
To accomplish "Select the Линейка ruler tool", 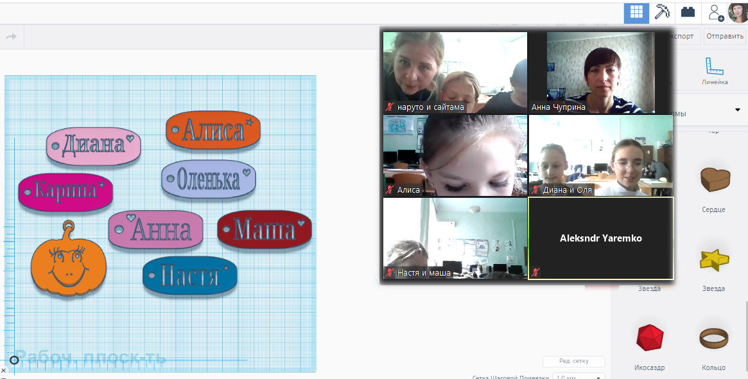I will pyautogui.click(x=715, y=71).
